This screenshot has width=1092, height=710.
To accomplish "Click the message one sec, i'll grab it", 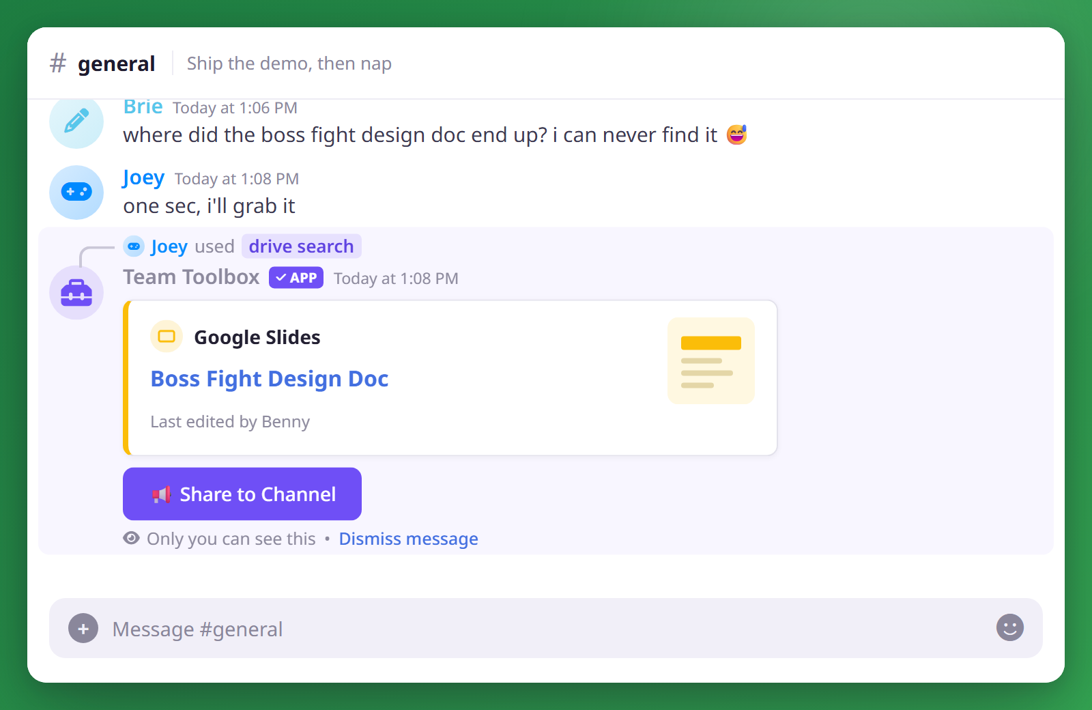I will [x=210, y=206].
